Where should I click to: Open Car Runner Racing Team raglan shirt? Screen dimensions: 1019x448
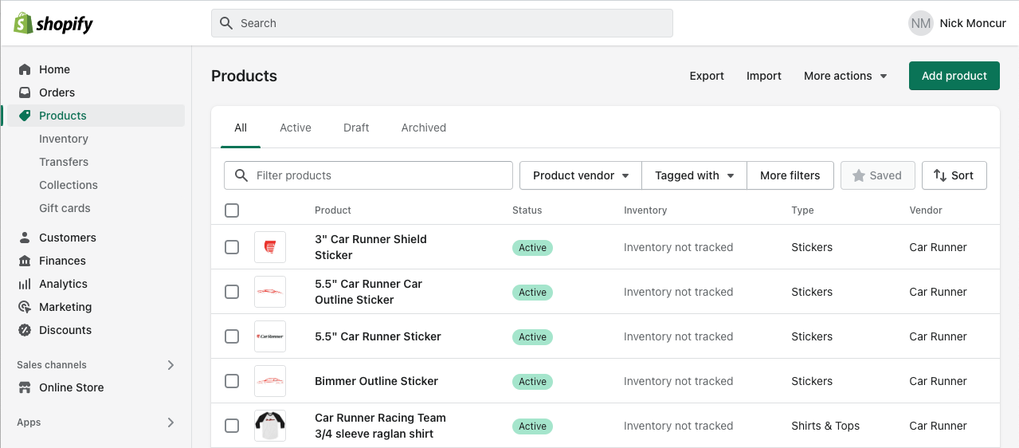[x=380, y=426]
